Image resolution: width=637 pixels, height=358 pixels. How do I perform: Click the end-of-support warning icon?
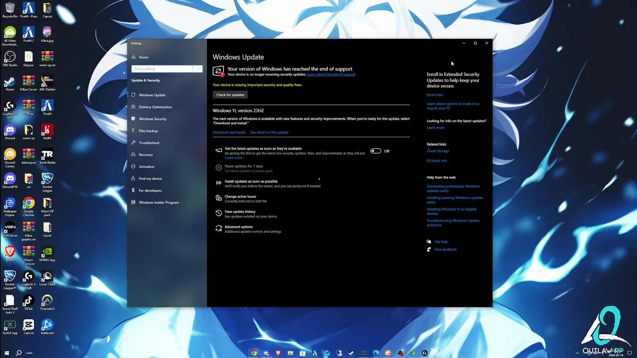pyautogui.click(x=218, y=71)
